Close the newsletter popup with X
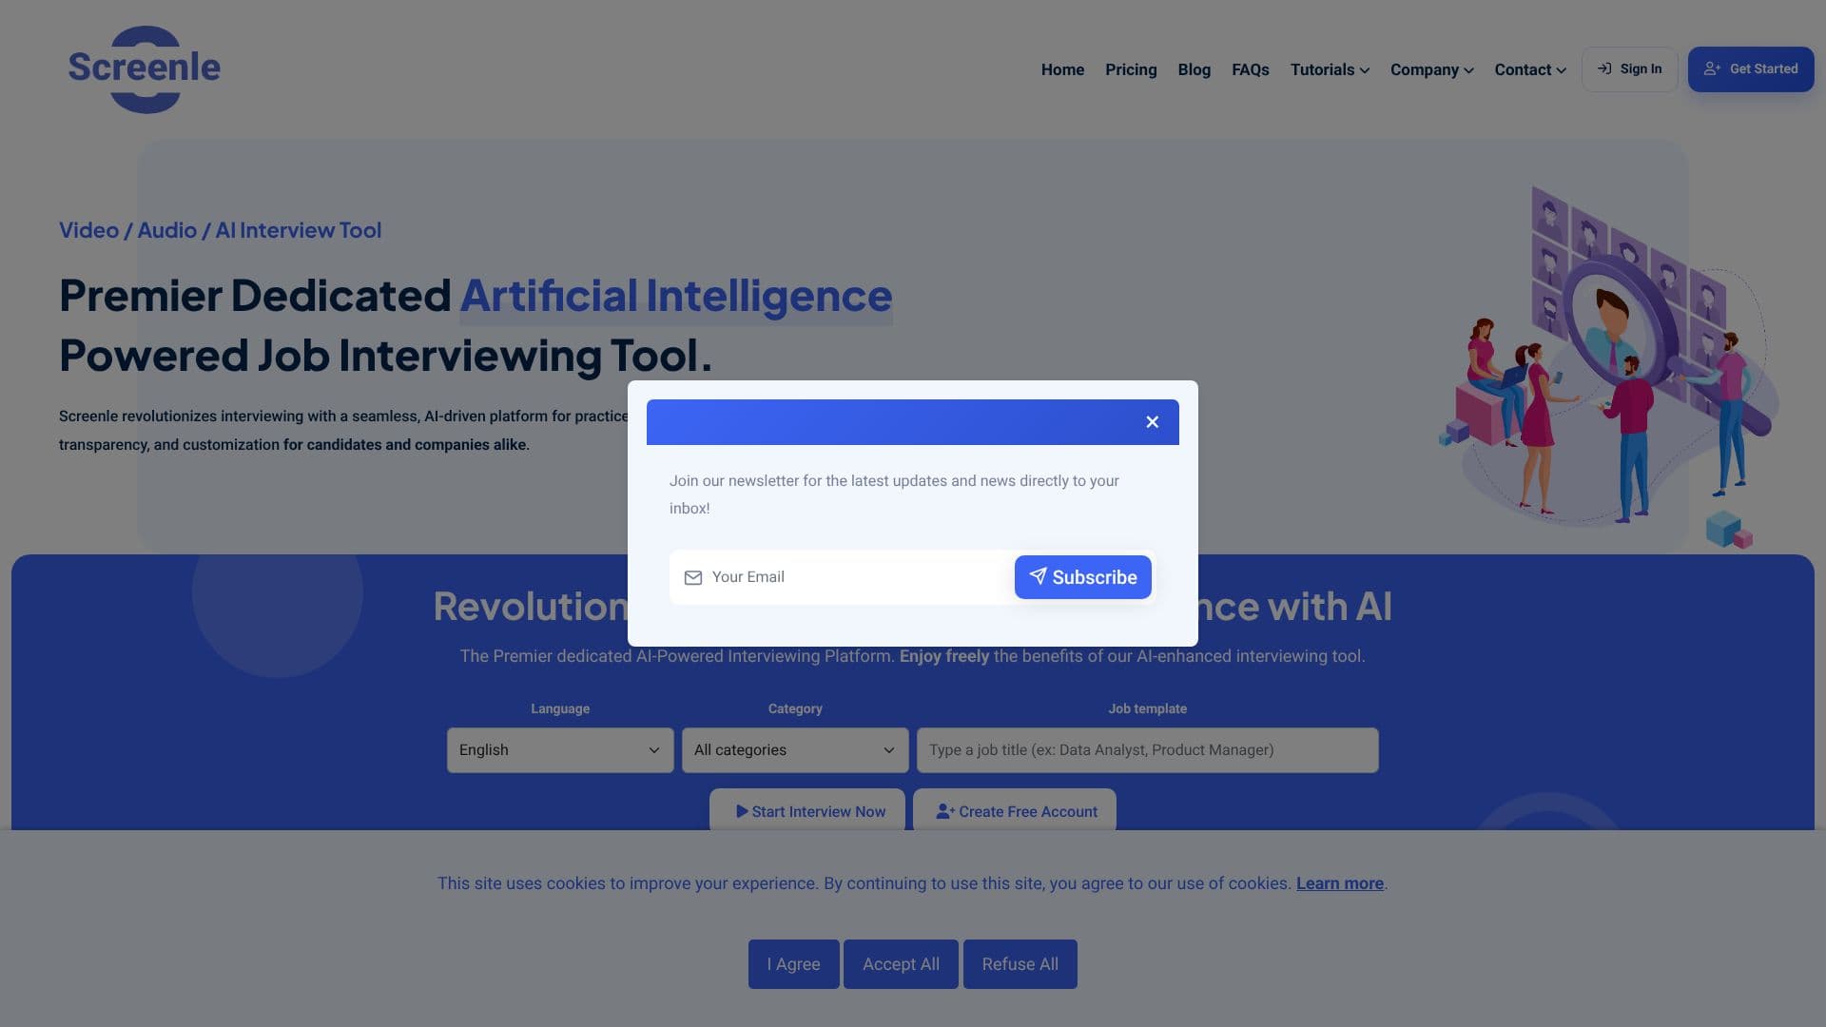Screen dimensions: 1826x1027 (x=1152, y=422)
